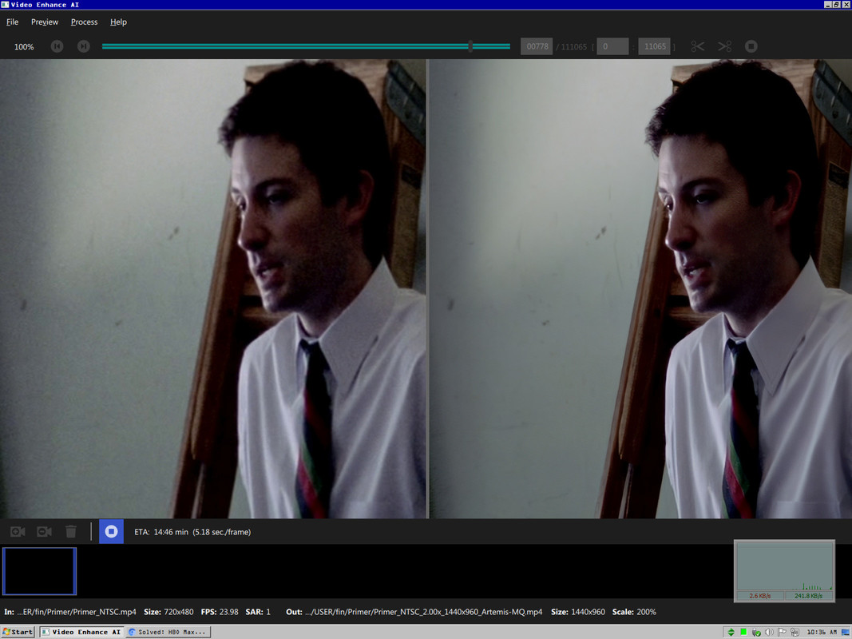Click the network traffic graph widget
Image resolution: width=852 pixels, height=639 pixels.
pos(784,570)
